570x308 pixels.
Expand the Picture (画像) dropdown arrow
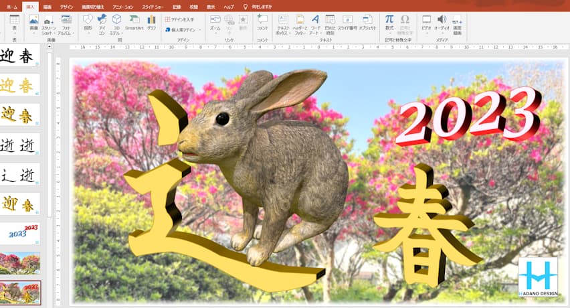click(x=33, y=33)
